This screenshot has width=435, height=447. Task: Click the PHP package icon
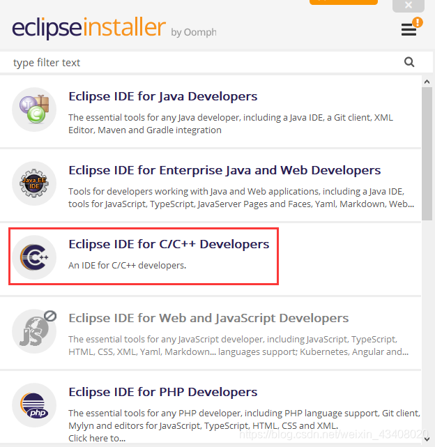[x=34, y=405]
